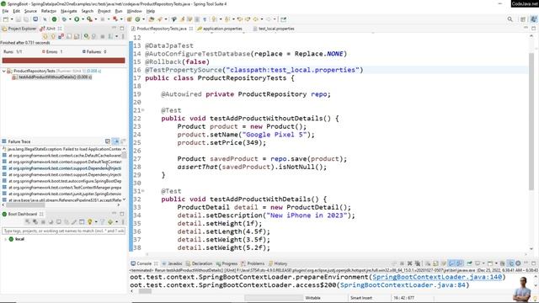Click the green Run toolbar icon
This screenshot has height=303, width=539.
coord(77,19)
